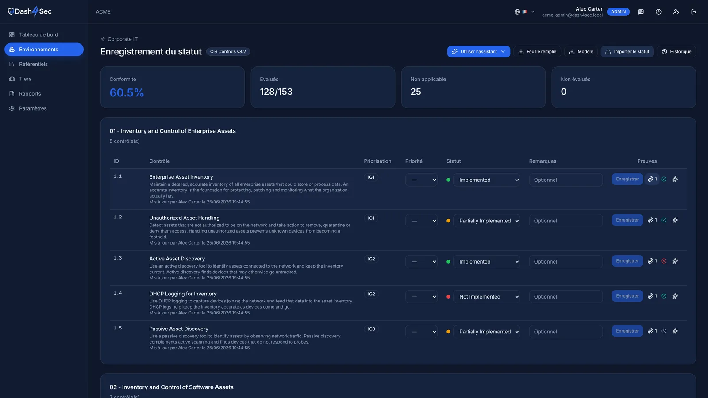
Task: Click red cross evidence status for Active Asset Discovery
Action: [x=664, y=261]
